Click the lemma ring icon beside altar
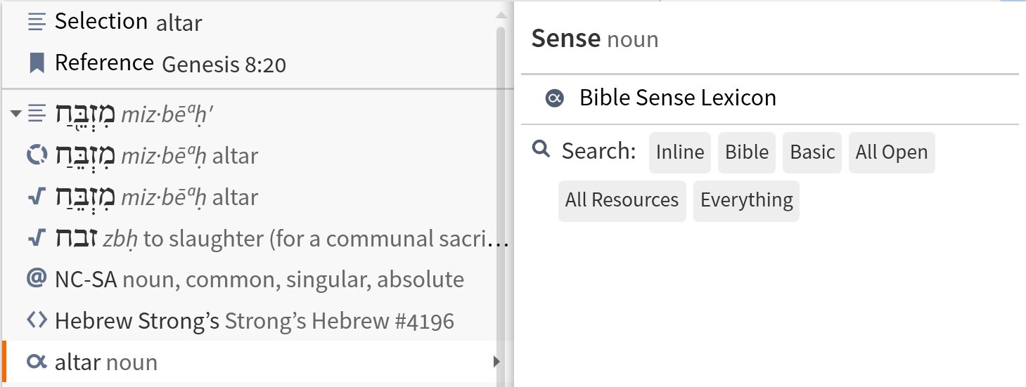 [x=36, y=155]
